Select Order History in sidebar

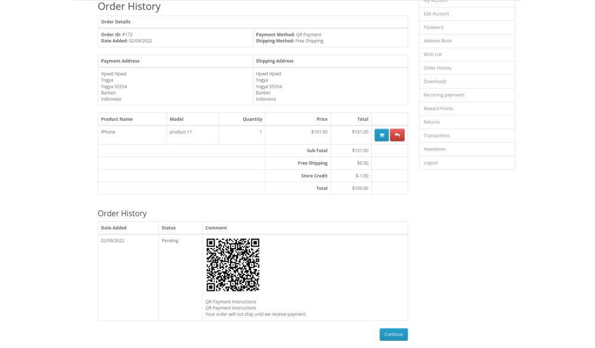pyautogui.click(x=437, y=68)
